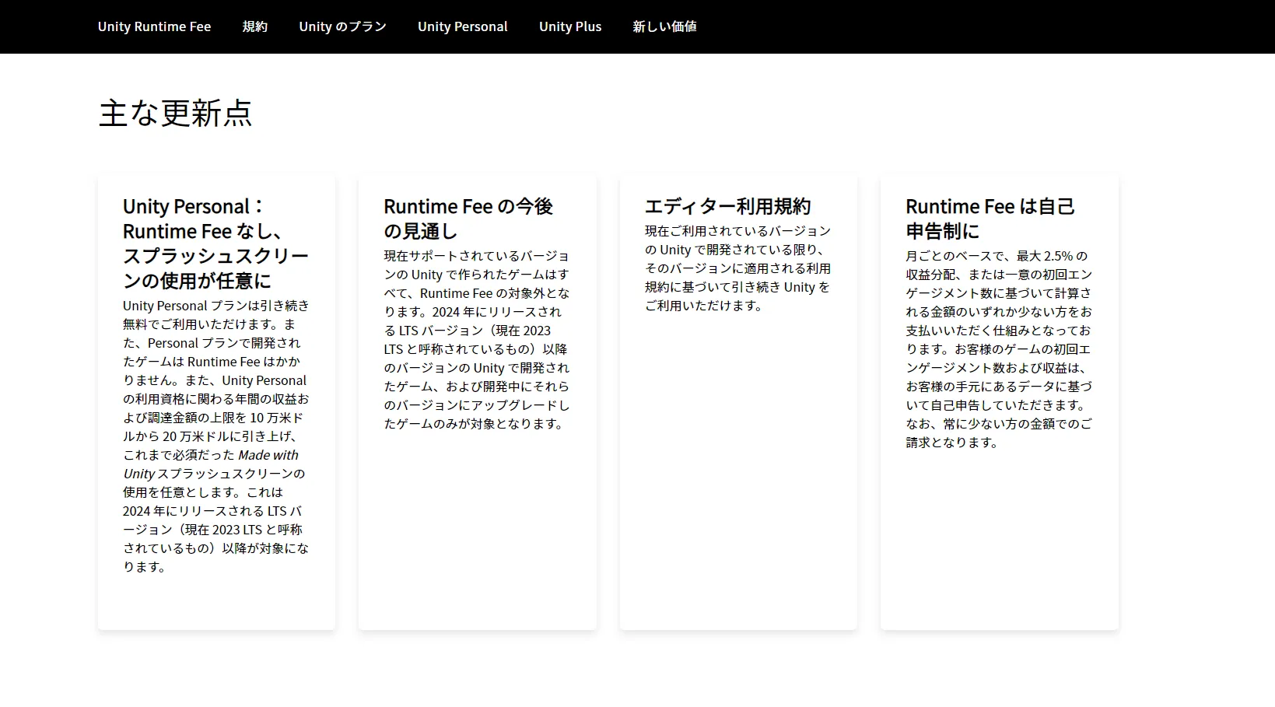The height and width of the screenshot is (707, 1275).
Task: Open the Unity Runtime Fee nav link
Action: tap(154, 26)
